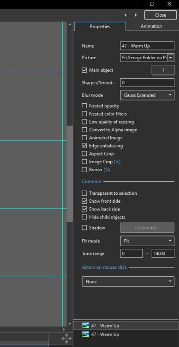Click the Close button
The width and height of the screenshot is (179, 347).
pos(161,15)
